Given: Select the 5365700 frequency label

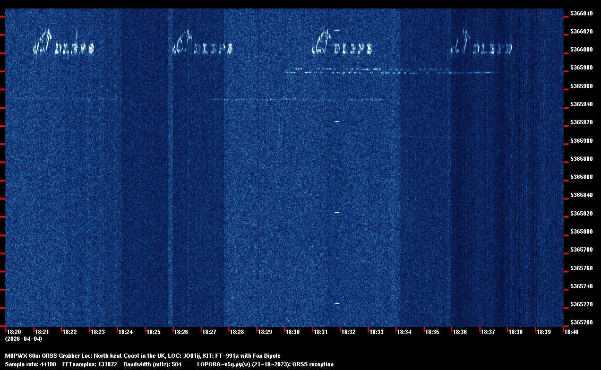Looking at the screenshot, I should point(581,322).
